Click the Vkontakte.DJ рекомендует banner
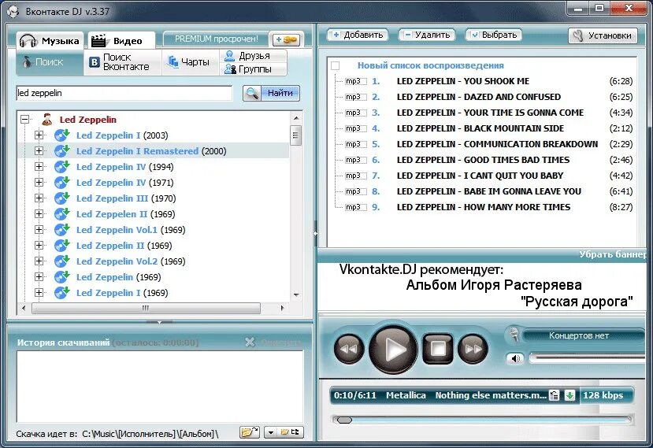 483,286
